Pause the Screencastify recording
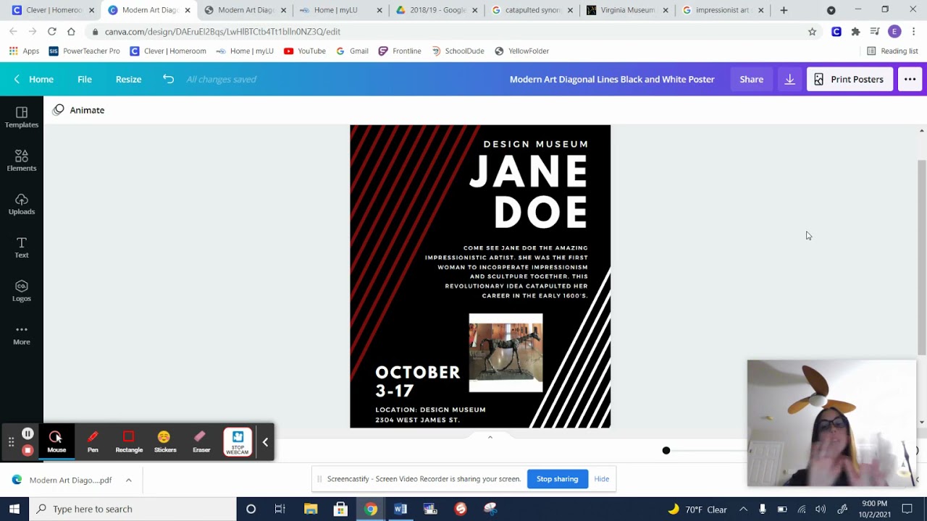Image resolution: width=927 pixels, height=521 pixels. coord(28,433)
